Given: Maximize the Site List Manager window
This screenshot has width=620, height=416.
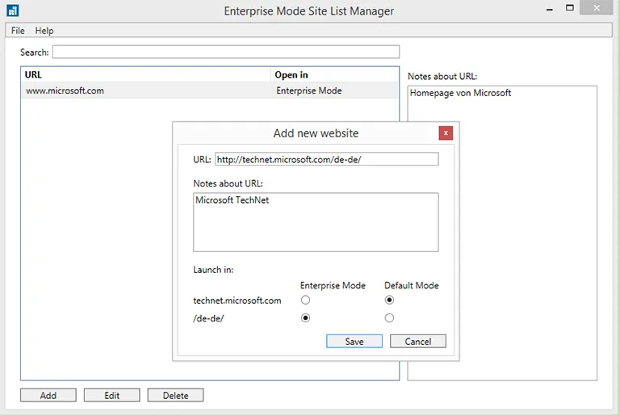Looking at the screenshot, I should (x=570, y=8).
